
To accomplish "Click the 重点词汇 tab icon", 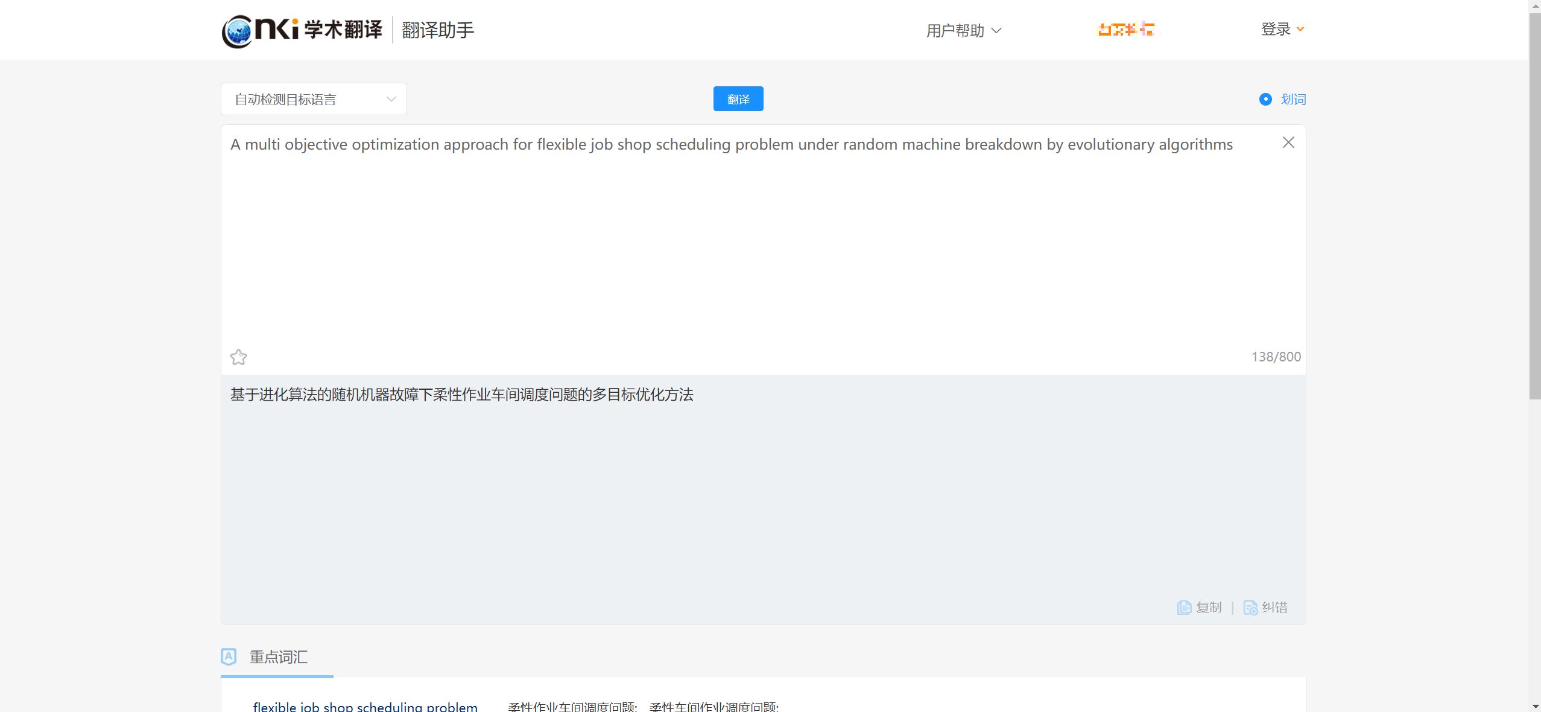I will 229,656.
